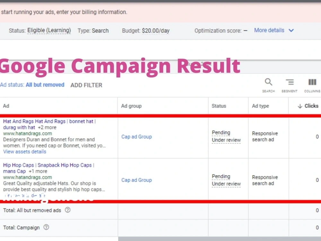This screenshot has width=321, height=241.
Task: Click Pending status of the Hip Hop Caps ad
Action: point(221,176)
